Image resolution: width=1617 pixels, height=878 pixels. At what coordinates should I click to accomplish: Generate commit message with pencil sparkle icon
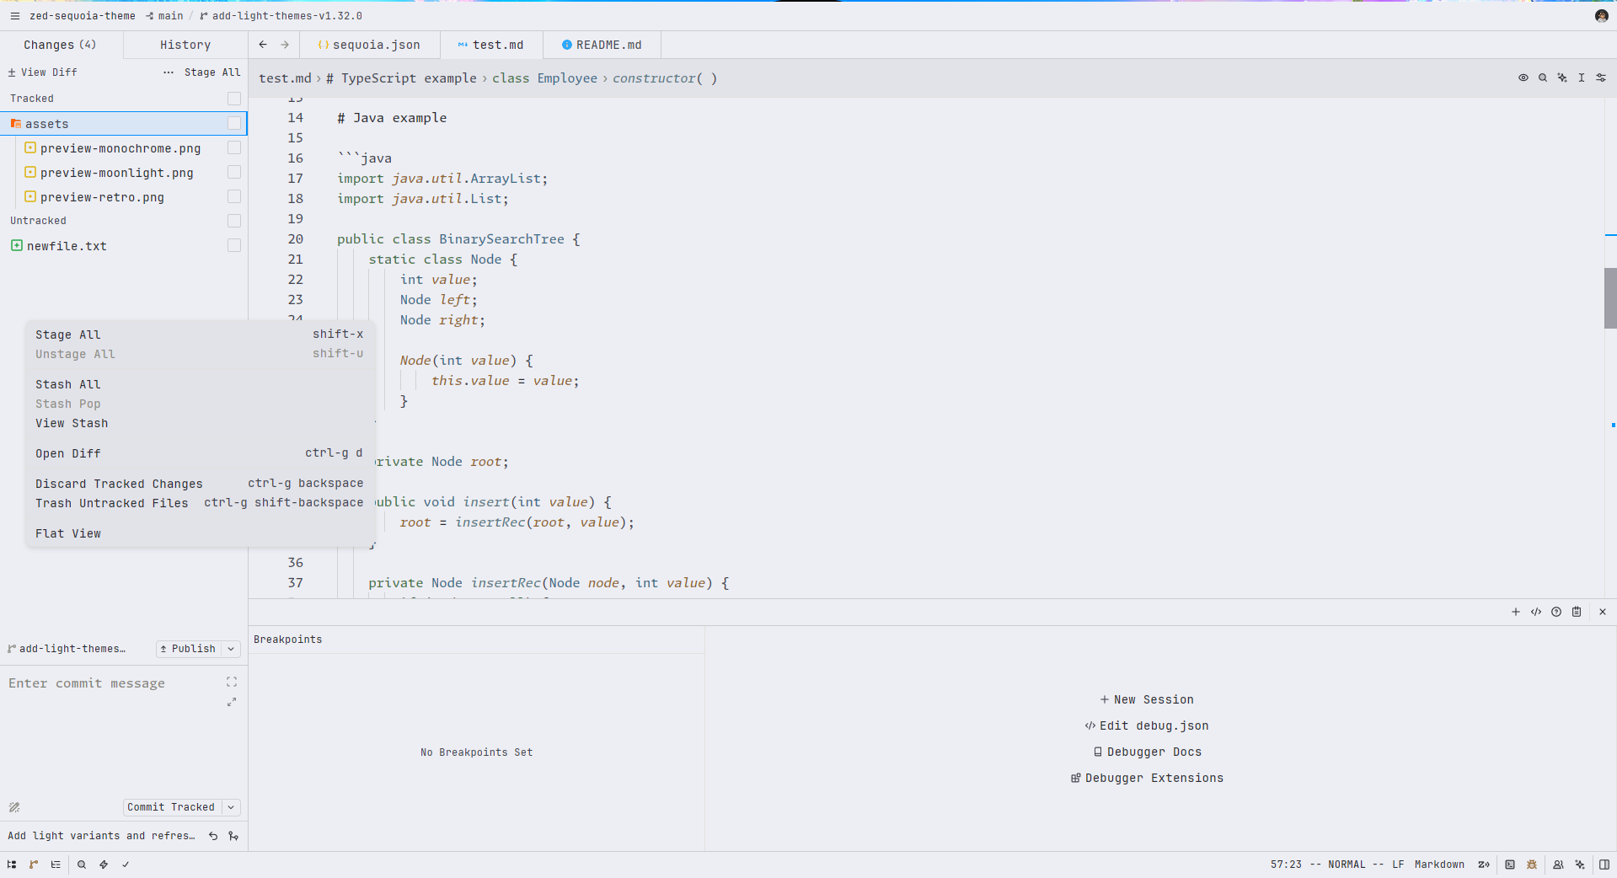coord(14,807)
